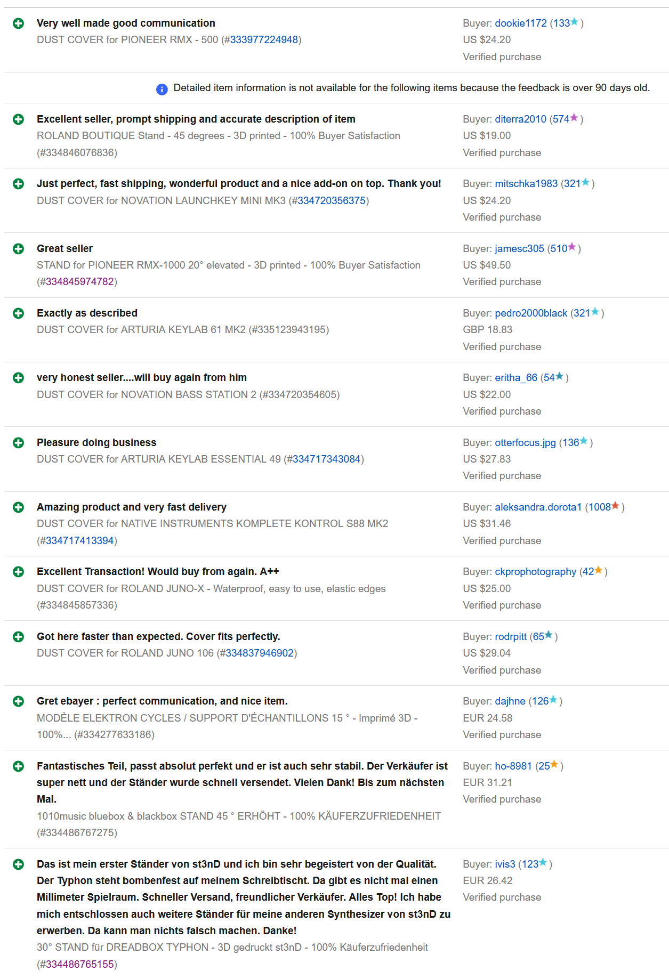Open Novation Launchkey item link 334720356375
Image resolution: width=669 pixels, height=979 pixels.
pos(332,201)
